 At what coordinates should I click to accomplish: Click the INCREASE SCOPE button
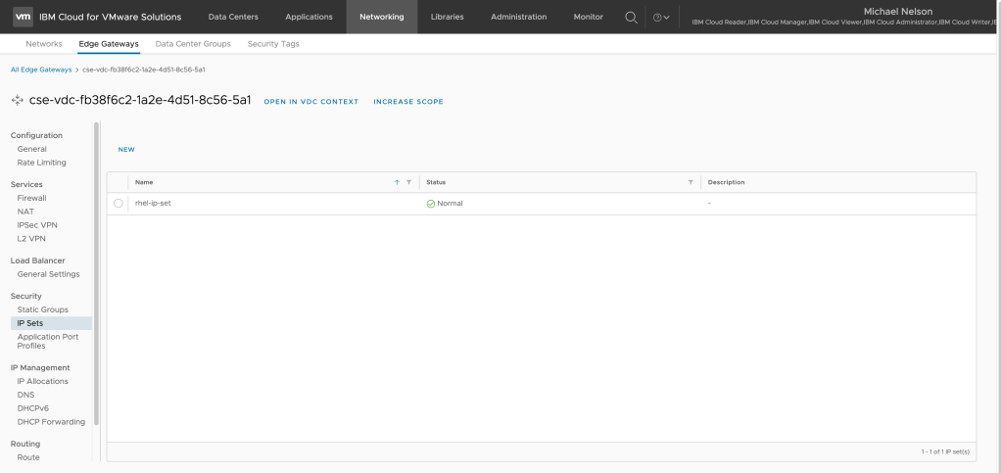pos(408,102)
